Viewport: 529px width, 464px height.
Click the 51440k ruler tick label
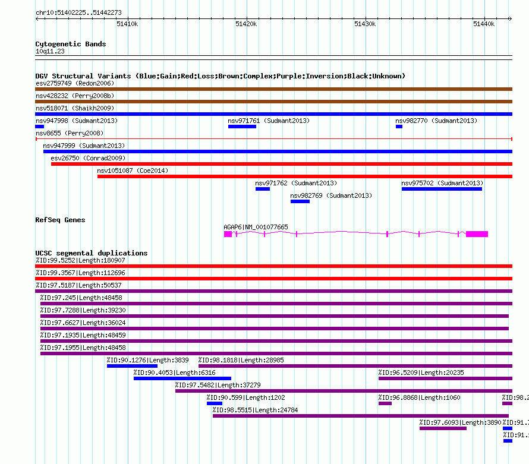tap(484, 24)
